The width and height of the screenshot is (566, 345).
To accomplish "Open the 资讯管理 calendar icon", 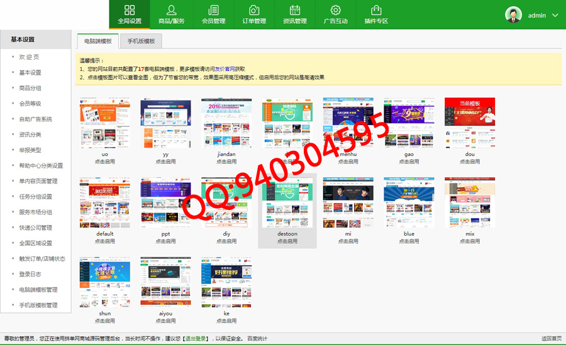I will coord(295,11).
